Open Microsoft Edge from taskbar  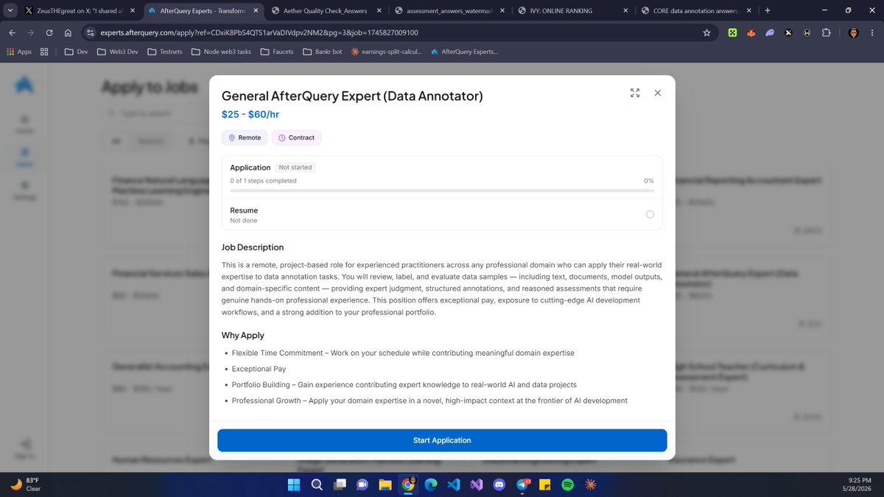(x=430, y=484)
